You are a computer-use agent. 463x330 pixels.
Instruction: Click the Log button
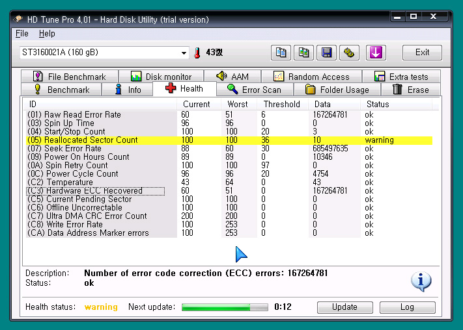point(407,307)
